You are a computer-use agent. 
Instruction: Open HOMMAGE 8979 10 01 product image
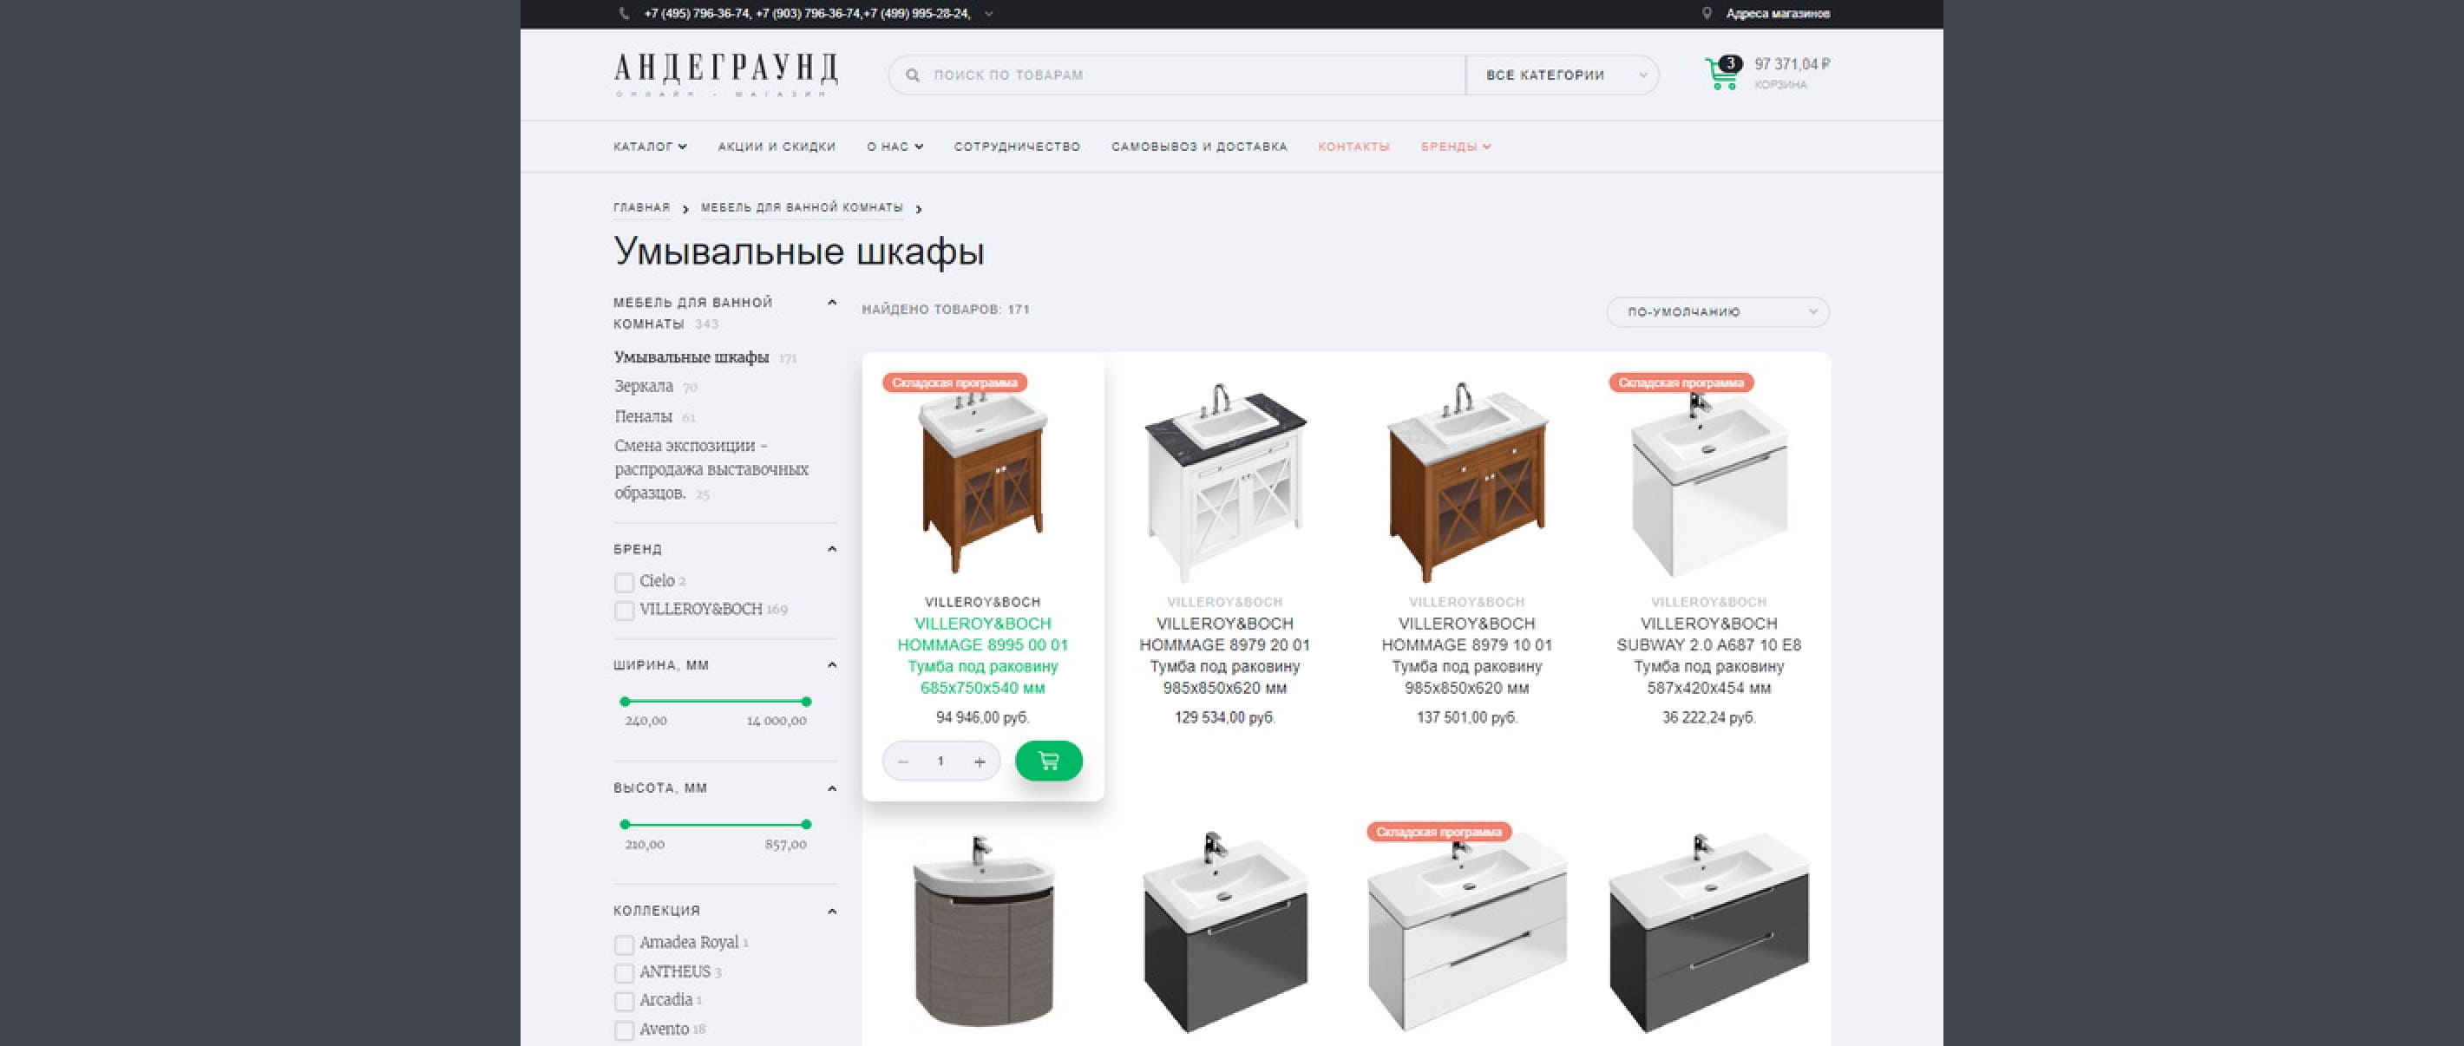tap(1466, 482)
